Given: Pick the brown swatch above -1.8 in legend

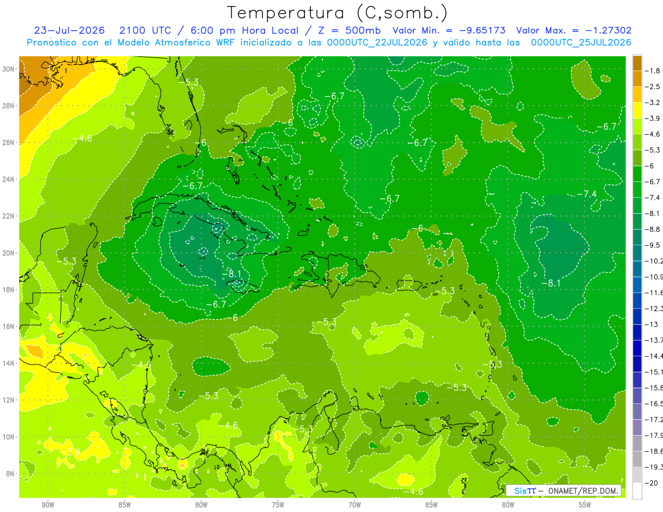Looking at the screenshot, I should pyautogui.click(x=637, y=63).
